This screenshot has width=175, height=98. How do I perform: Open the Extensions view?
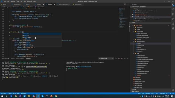point(173,24)
